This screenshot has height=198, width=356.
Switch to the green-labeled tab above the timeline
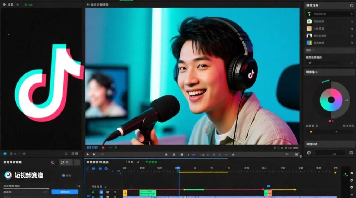tap(151, 162)
